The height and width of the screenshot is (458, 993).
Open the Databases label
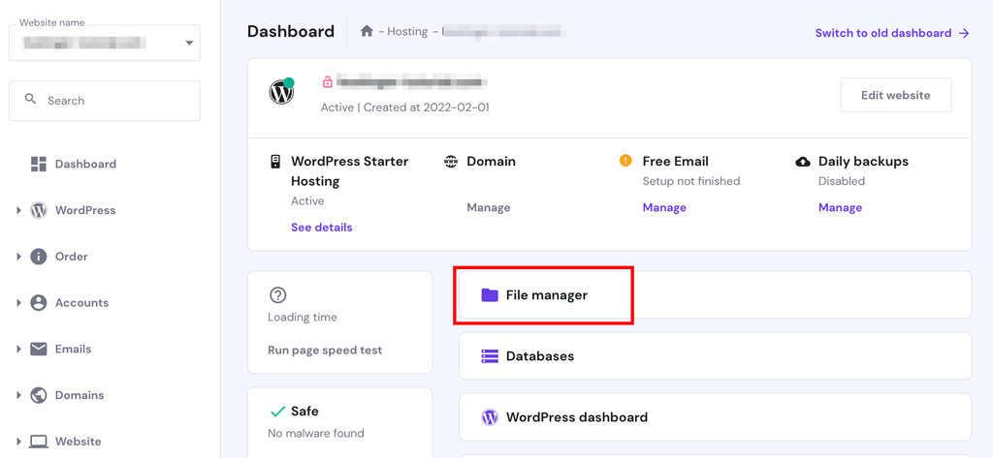click(539, 356)
